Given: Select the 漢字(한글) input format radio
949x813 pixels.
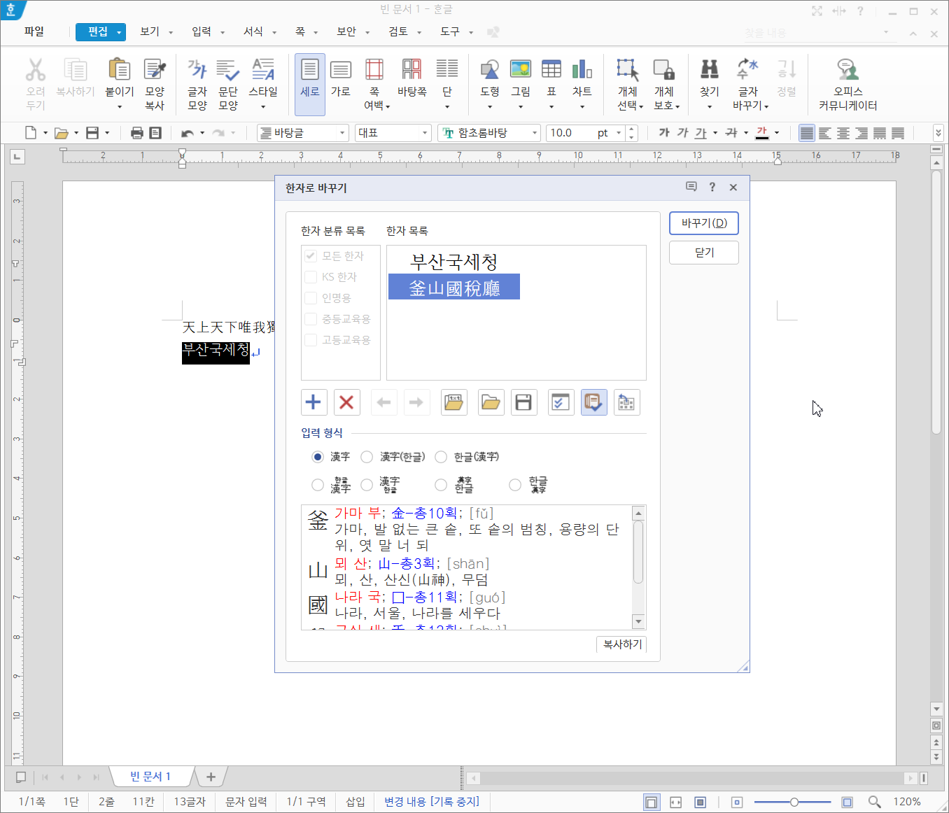Looking at the screenshot, I should [x=366, y=457].
